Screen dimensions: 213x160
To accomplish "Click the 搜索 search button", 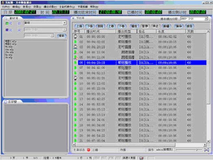I will pyautogui.click(x=62, y=36).
